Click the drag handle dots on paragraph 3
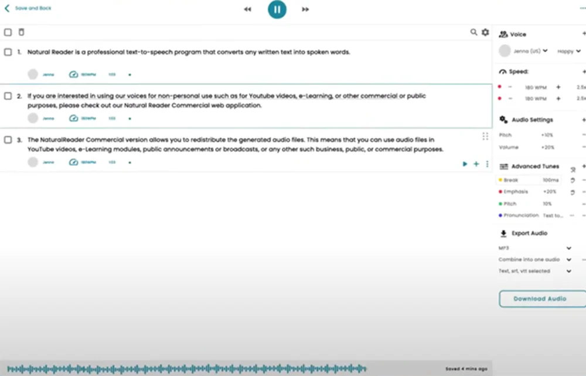The width and height of the screenshot is (586, 376). 485,136
